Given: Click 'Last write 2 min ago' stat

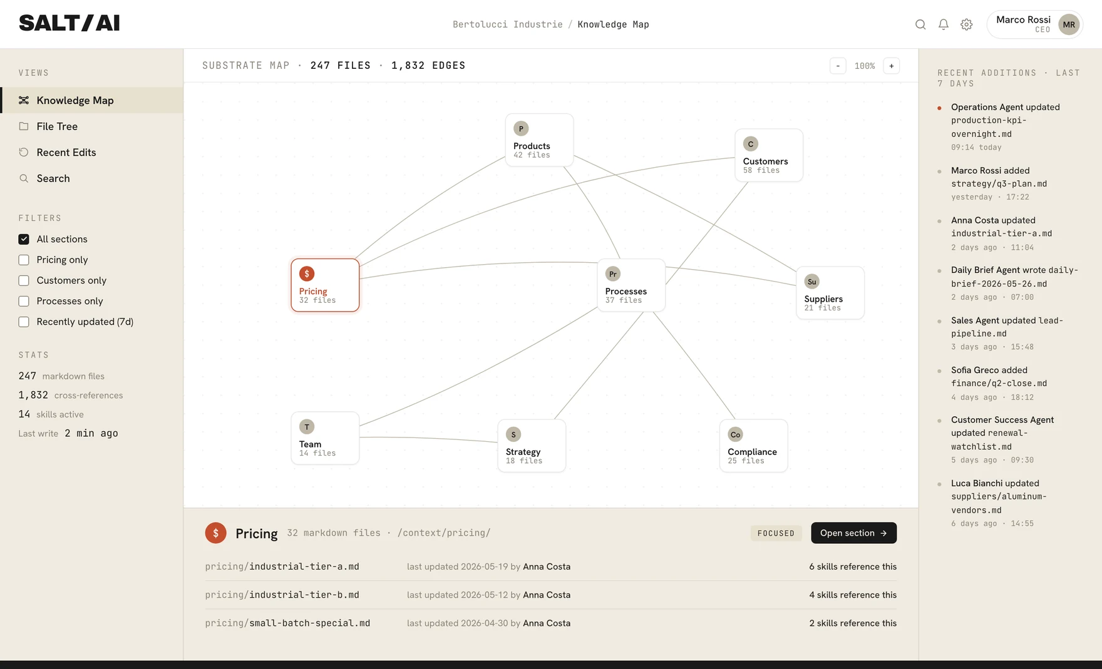Looking at the screenshot, I should (x=68, y=433).
